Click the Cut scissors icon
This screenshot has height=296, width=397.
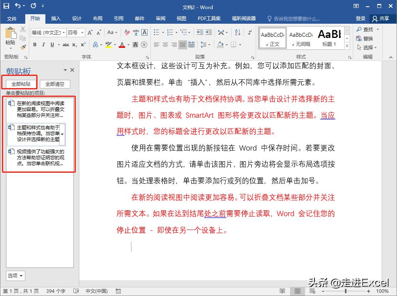(x=22, y=30)
